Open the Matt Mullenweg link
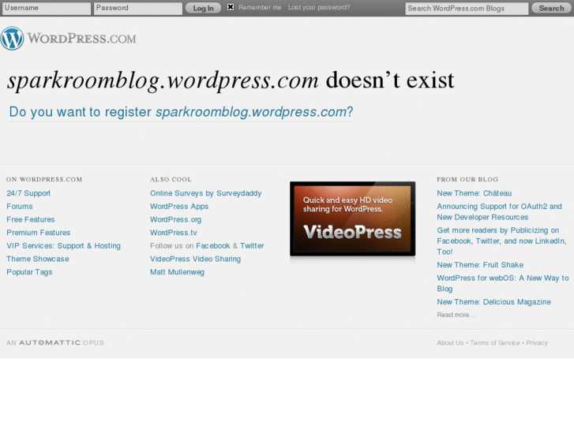 tap(177, 272)
